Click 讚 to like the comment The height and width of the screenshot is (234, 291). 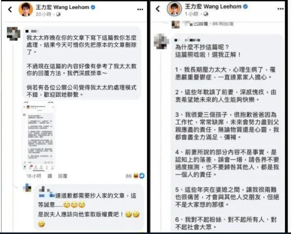pyautogui.click(x=49, y=176)
